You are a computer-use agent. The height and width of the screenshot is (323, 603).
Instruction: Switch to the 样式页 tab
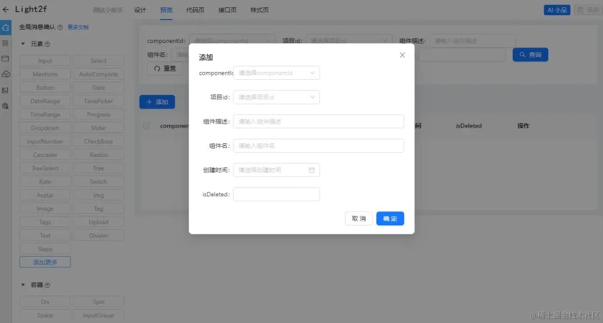259,9
